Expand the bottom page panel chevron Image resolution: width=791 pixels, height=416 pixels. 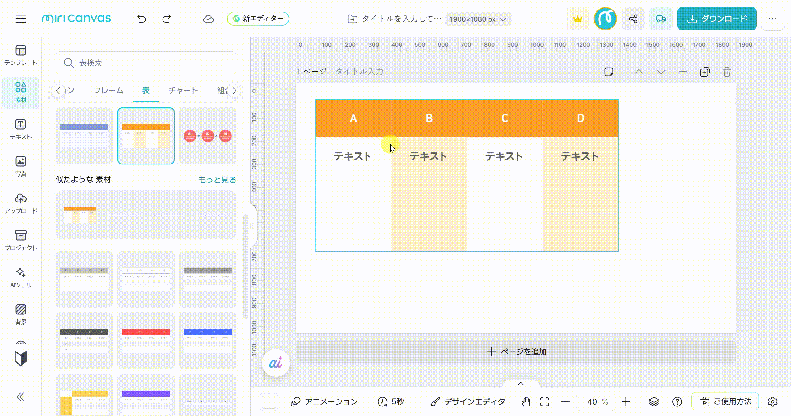(x=521, y=384)
